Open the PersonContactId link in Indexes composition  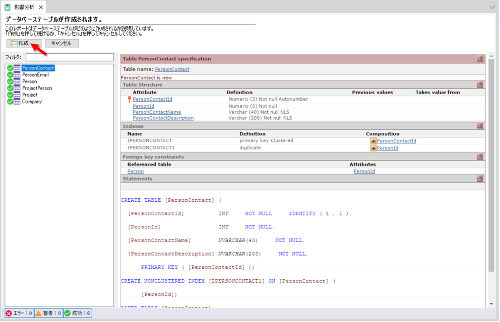[x=397, y=141]
